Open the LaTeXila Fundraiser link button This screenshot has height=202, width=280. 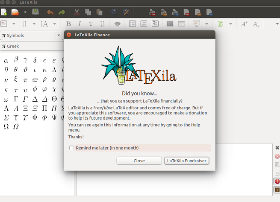[x=187, y=161]
